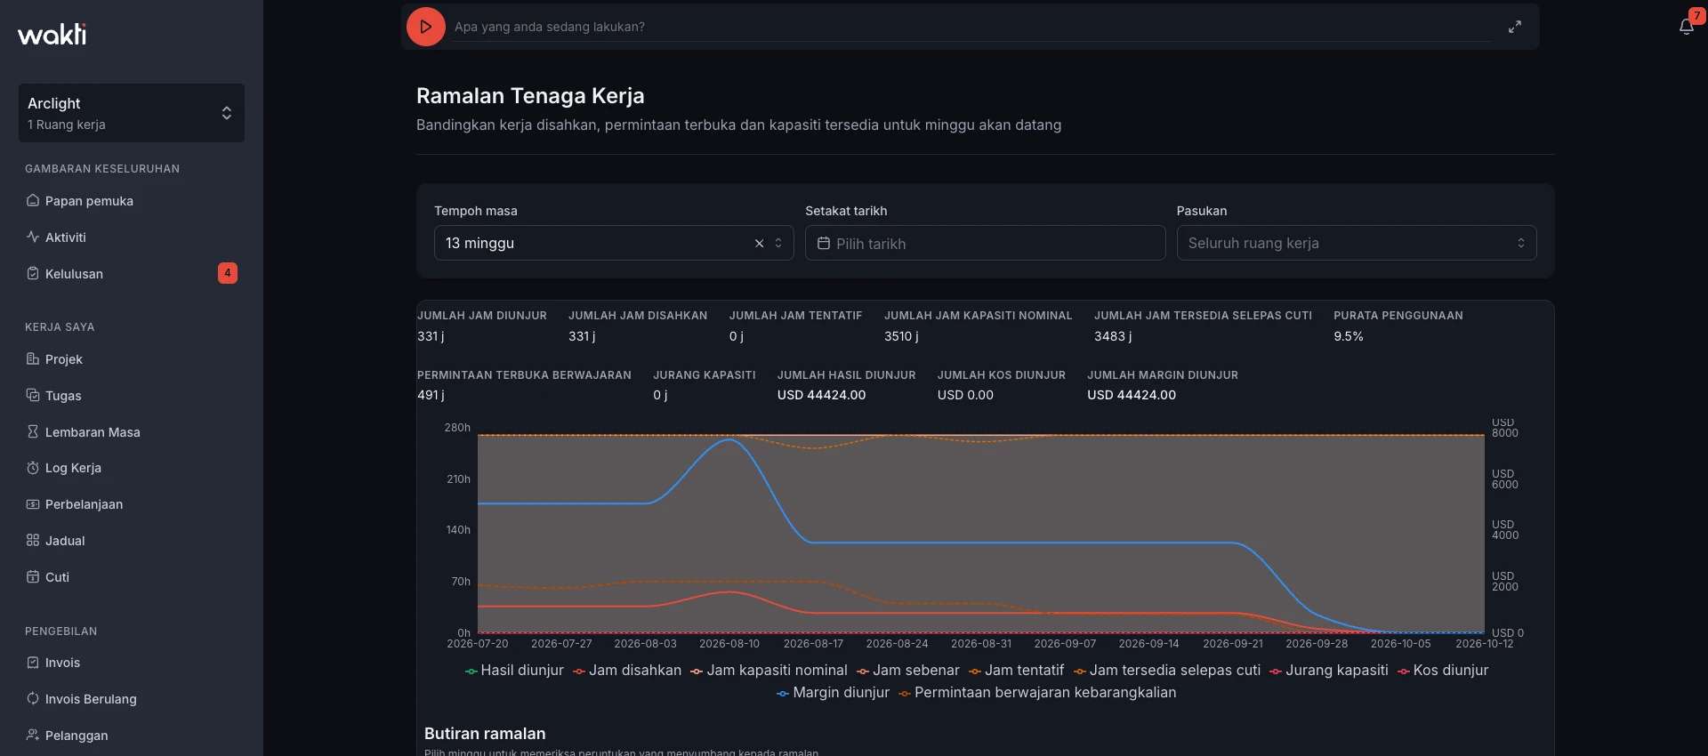
Task: Click the 2026-09-21 chart axis label
Action: [1233, 644]
